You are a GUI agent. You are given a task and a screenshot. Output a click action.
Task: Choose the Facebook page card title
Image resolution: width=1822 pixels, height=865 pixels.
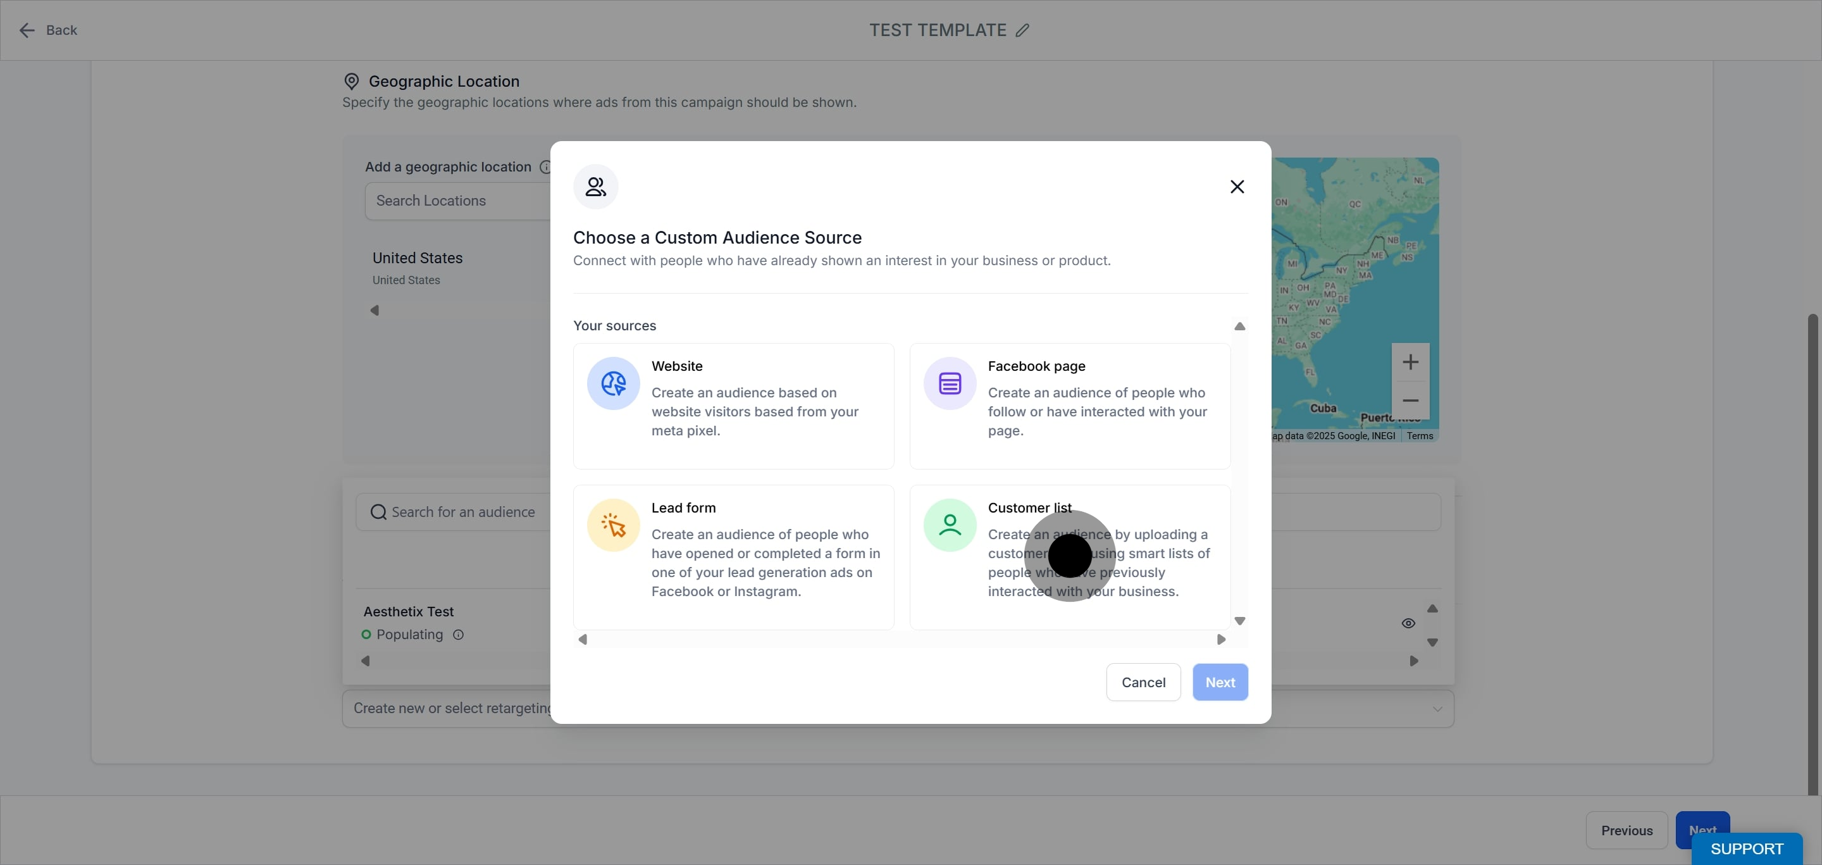click(x=1036, y=366)
